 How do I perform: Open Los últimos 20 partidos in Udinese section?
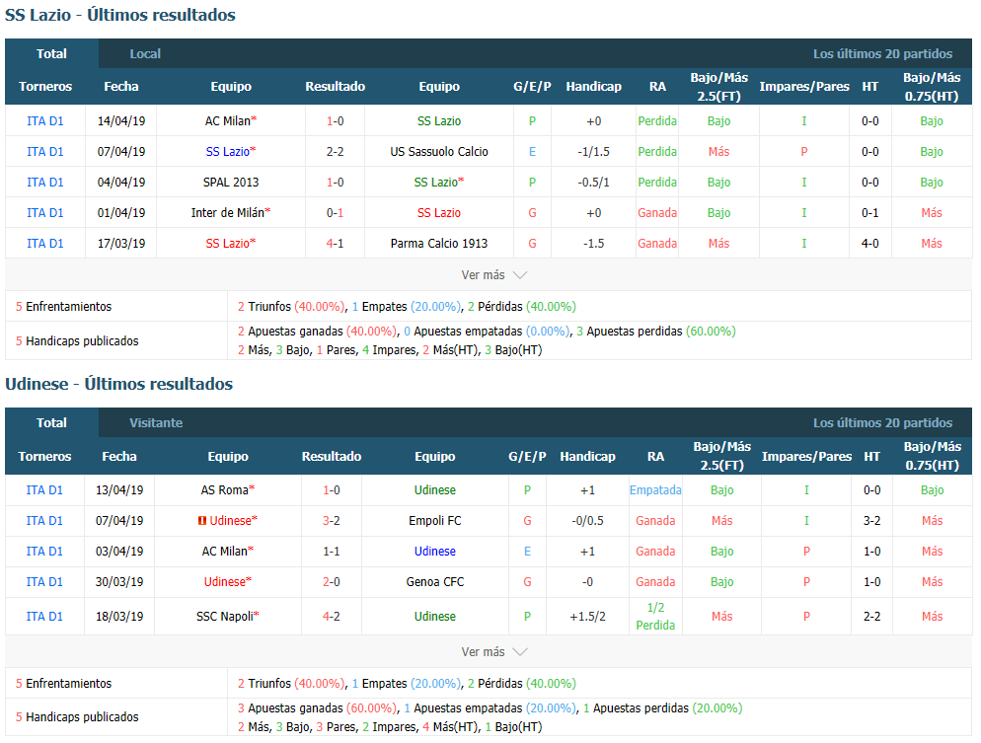pos(882,422)
